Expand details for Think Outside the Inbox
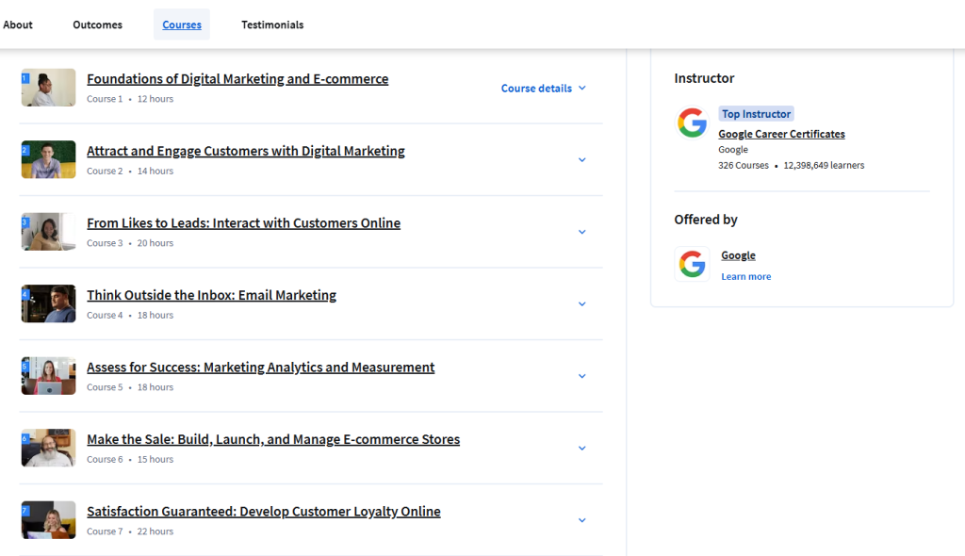 pos(582,303)
